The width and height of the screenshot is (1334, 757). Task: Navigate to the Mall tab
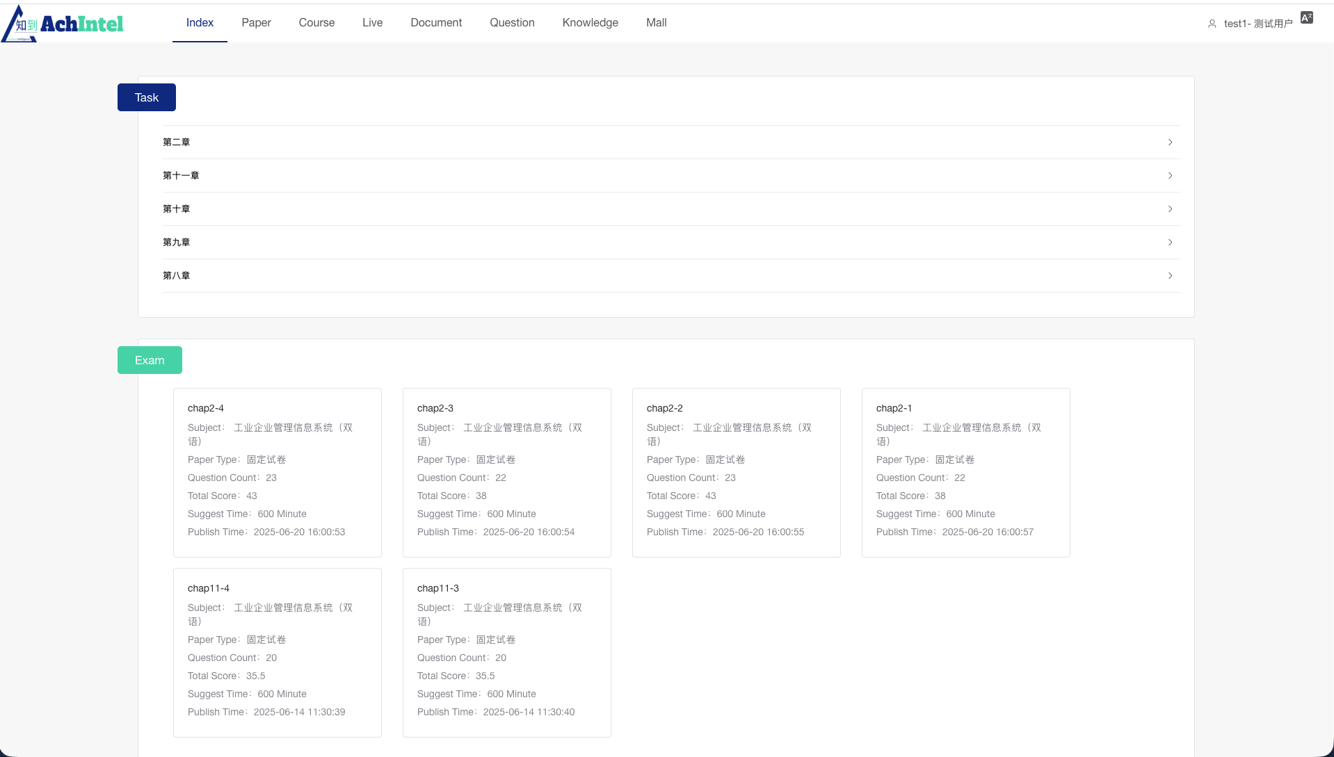point(656,23)
